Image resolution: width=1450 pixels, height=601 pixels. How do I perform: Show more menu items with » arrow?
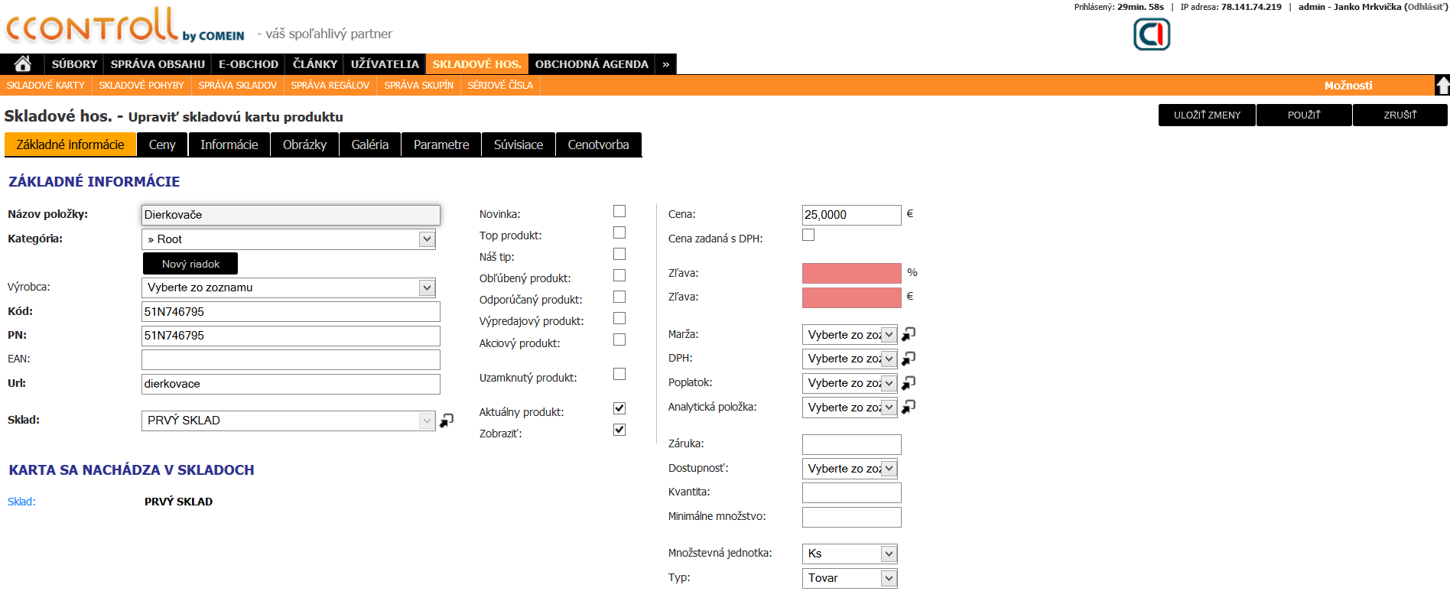tap(666, 64)
